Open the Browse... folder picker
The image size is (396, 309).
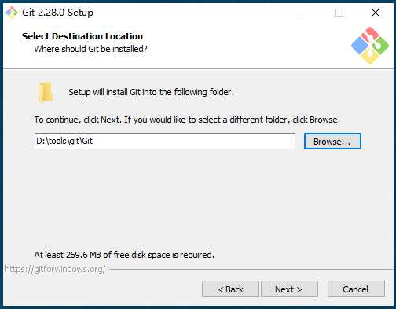332,142
